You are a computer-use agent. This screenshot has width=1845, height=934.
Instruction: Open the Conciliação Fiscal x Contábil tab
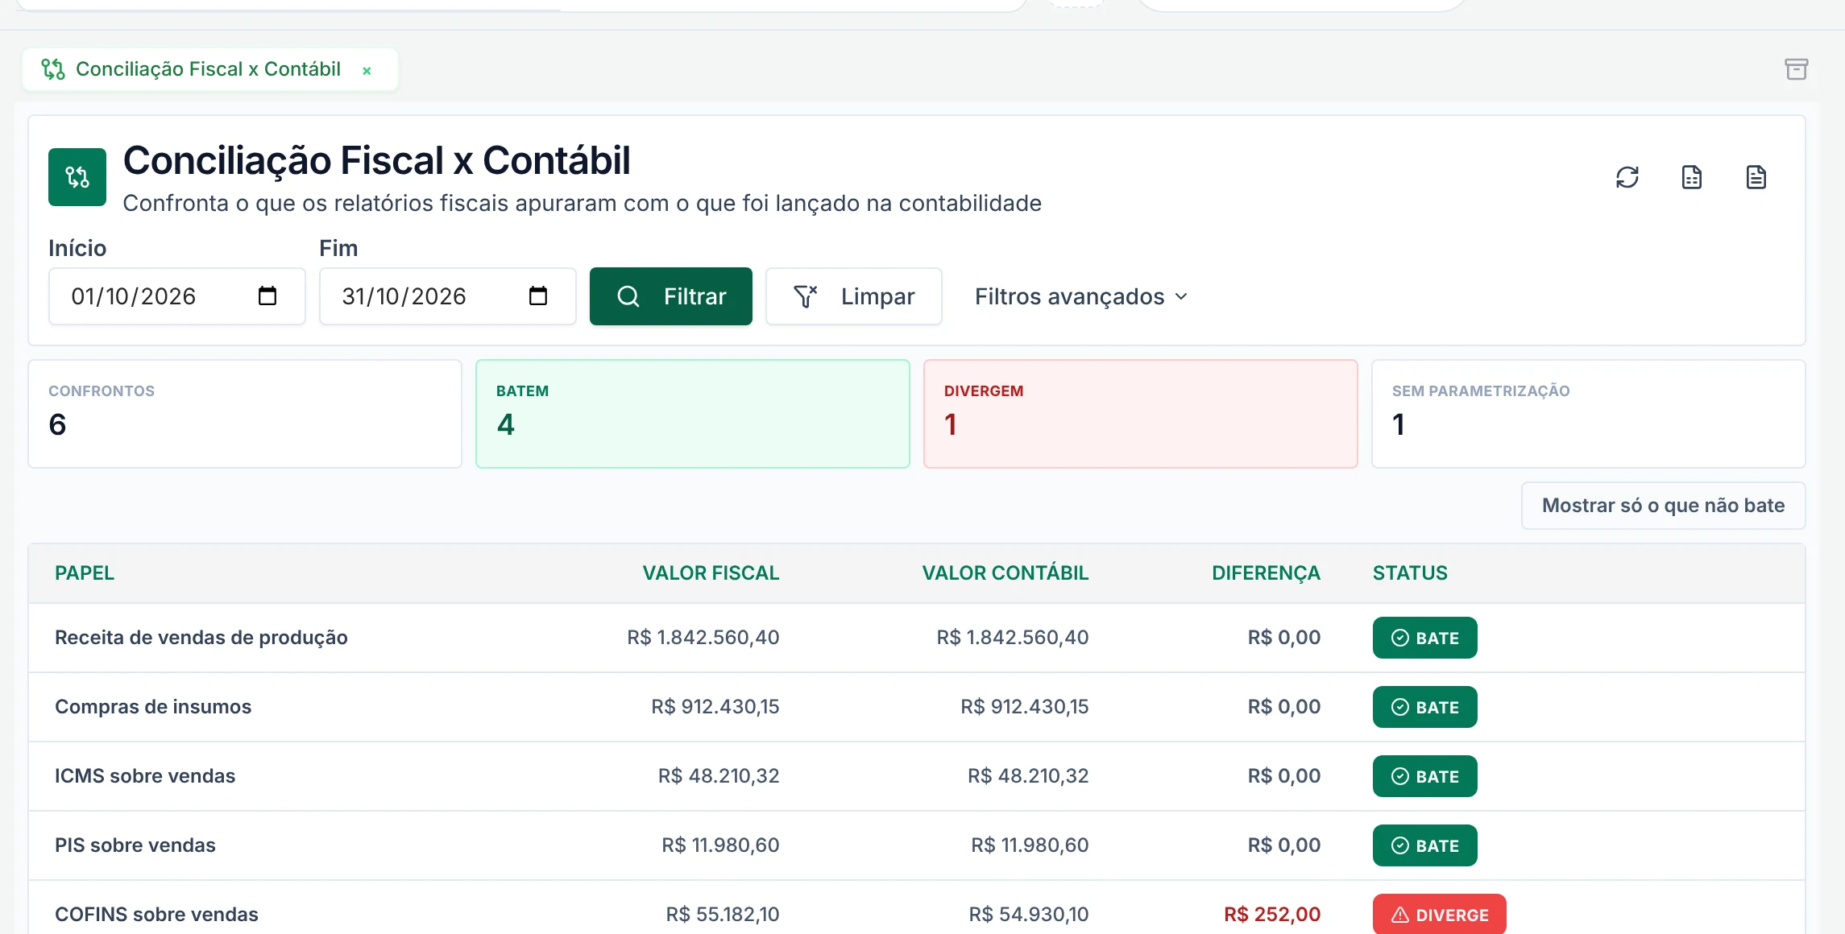pos(208,69)
